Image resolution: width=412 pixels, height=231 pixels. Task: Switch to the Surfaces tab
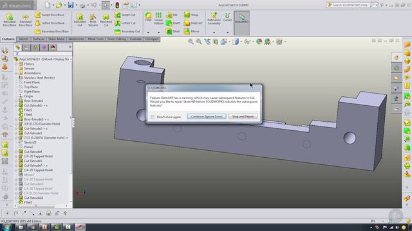(x=39, y=39)
